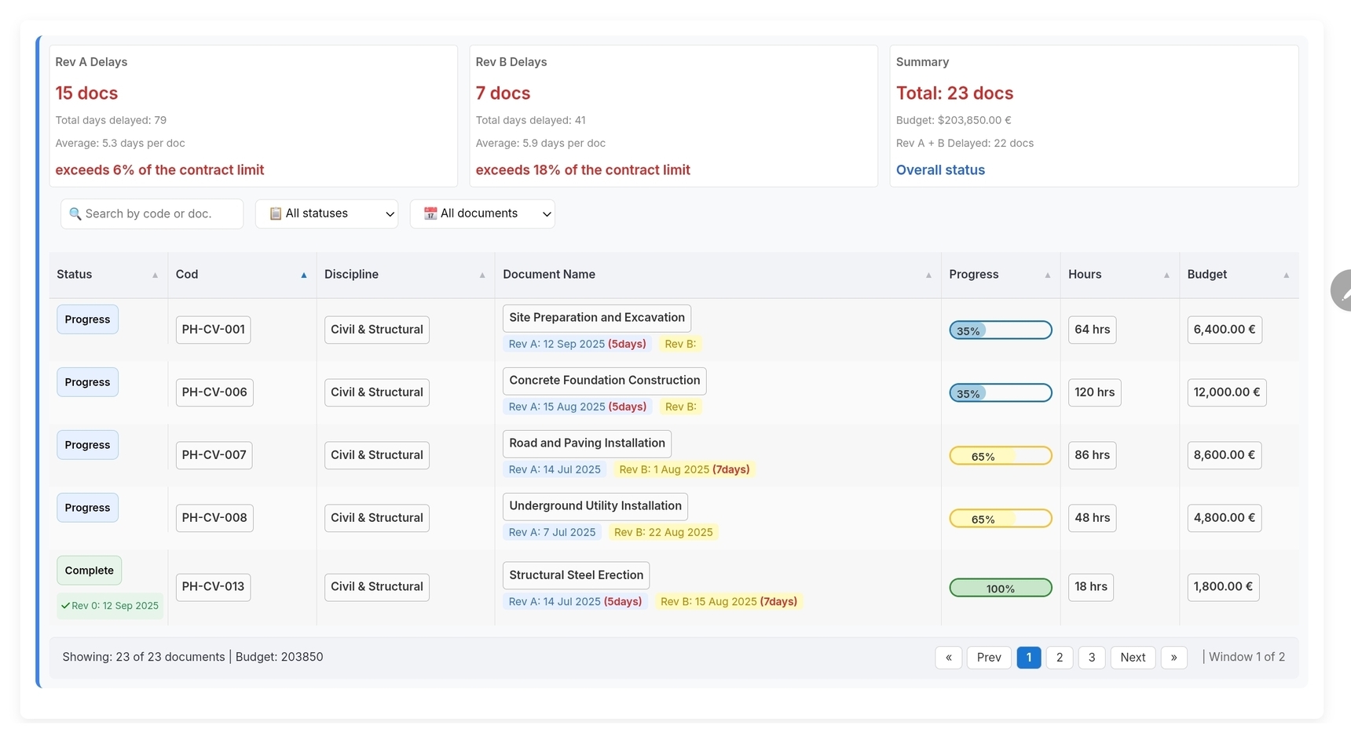
Task: Click the Prev pagination button
Action: click(989, 658)
